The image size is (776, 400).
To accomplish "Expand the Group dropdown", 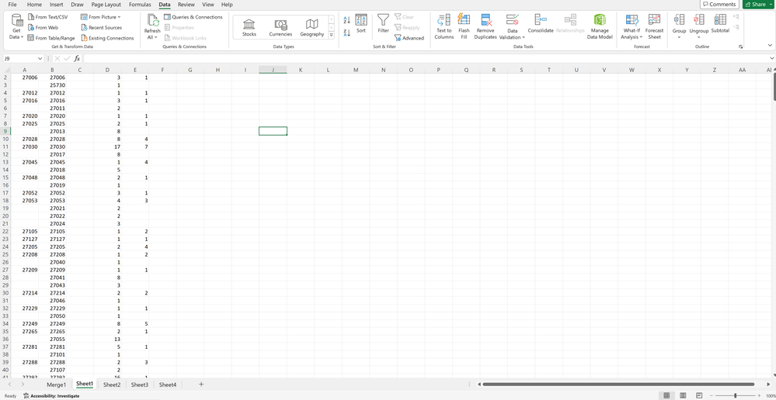I will pyautogui.click(x=679, y=37).
